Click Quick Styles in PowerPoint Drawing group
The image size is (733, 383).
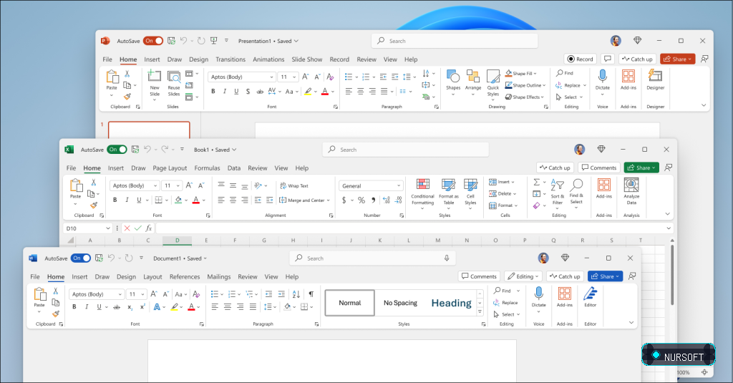(493, 84)
